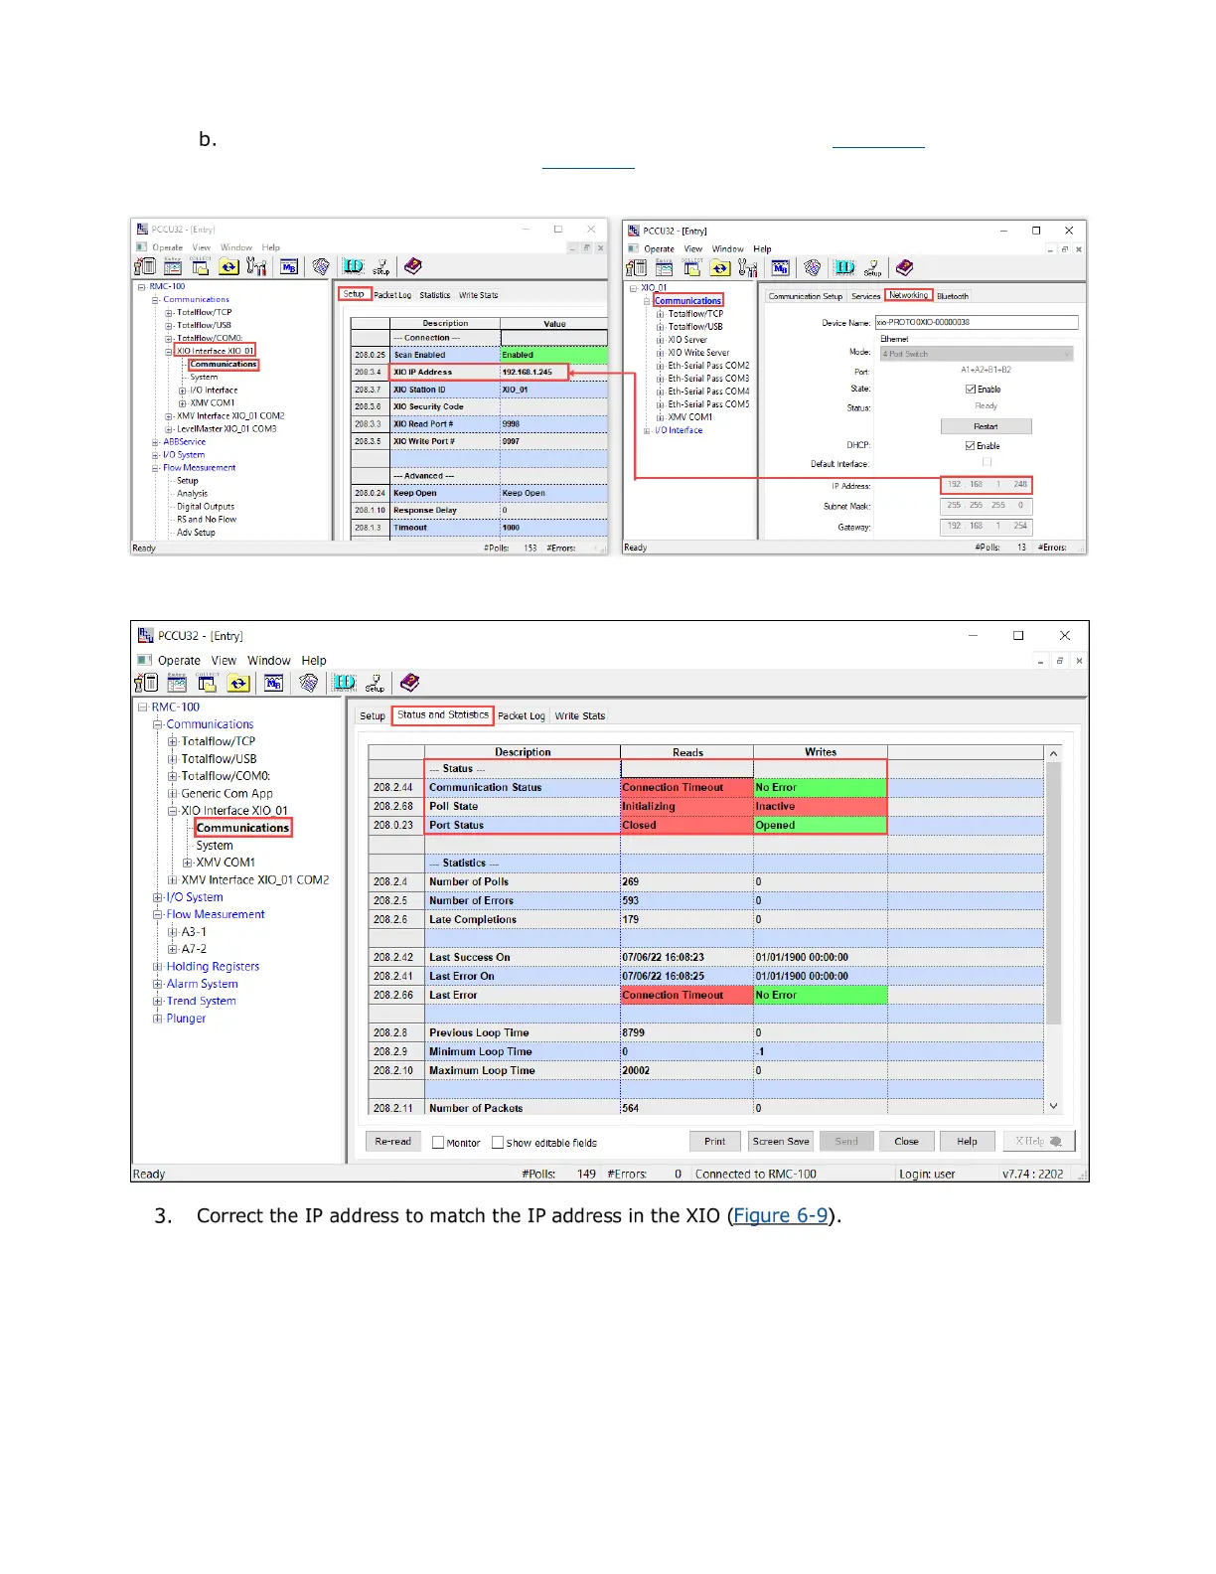Image resolution: width=1216 pixels, height=1574 pixels.
Task: Click the MB Modbus icon in the RMC-100 Setup window toolbar
Action: (289, 266)
